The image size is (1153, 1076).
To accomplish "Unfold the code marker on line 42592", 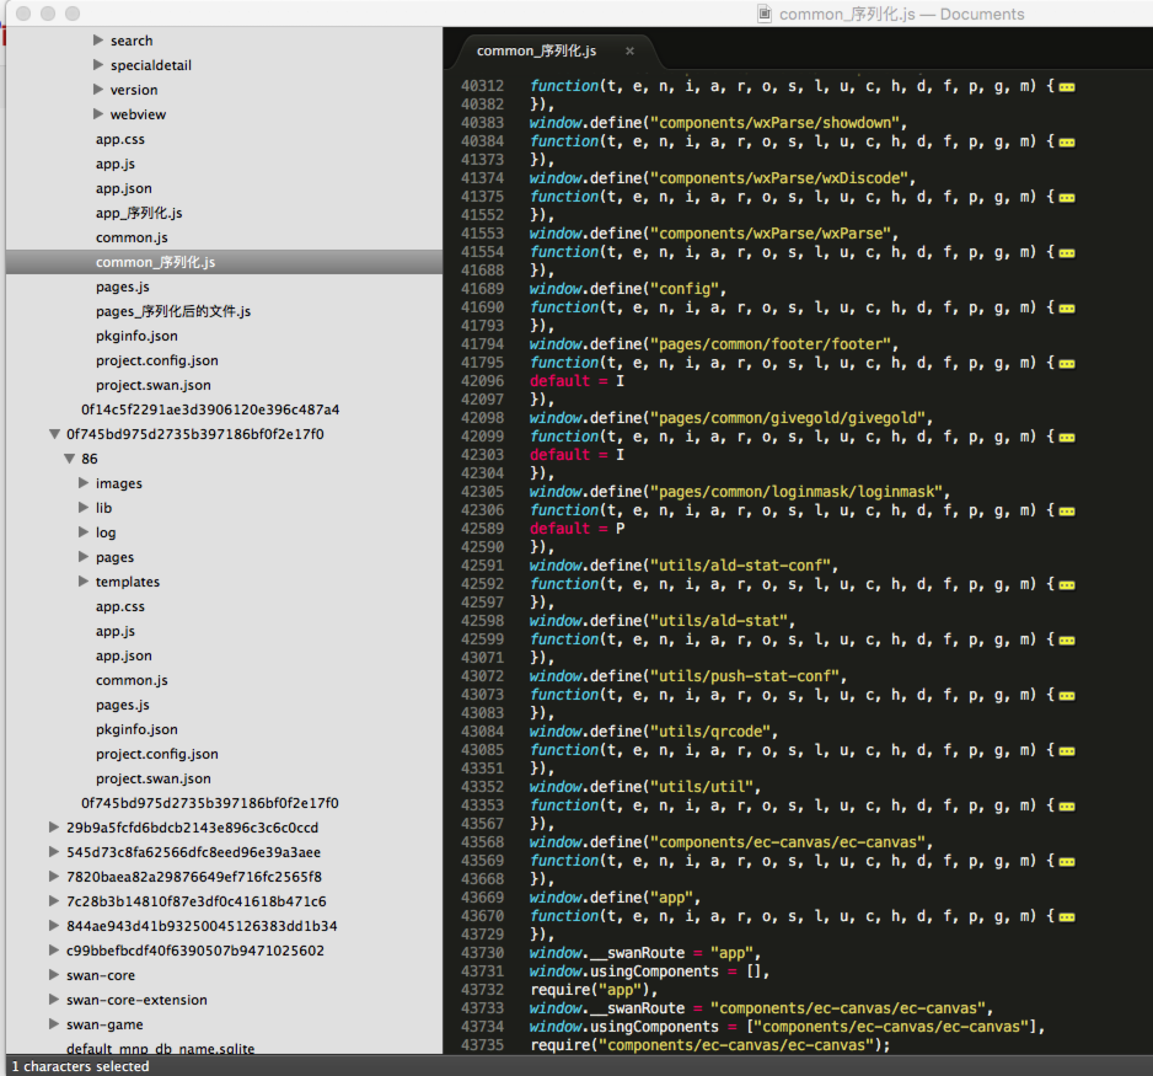I will point(1067,585).
